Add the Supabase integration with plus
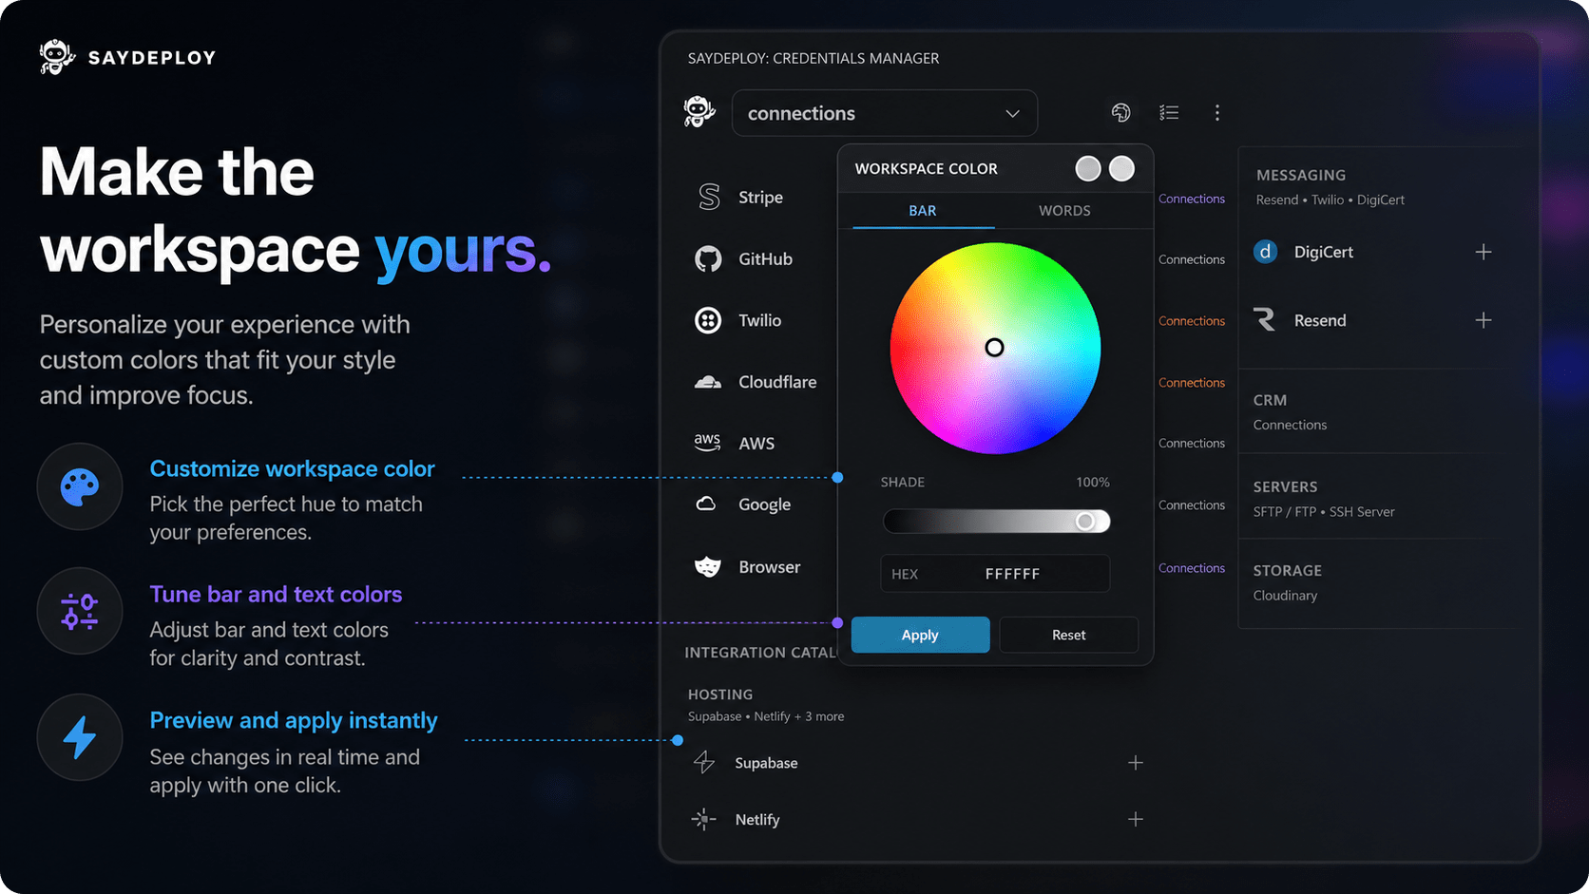This screenshot has height=894, width=1589. [x=1136, y=763]
